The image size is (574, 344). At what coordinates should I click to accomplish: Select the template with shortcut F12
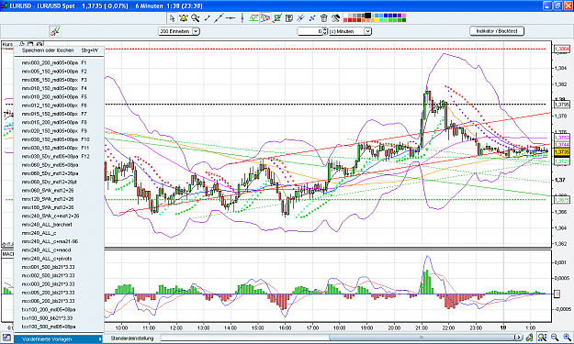(x=60, y=157)
